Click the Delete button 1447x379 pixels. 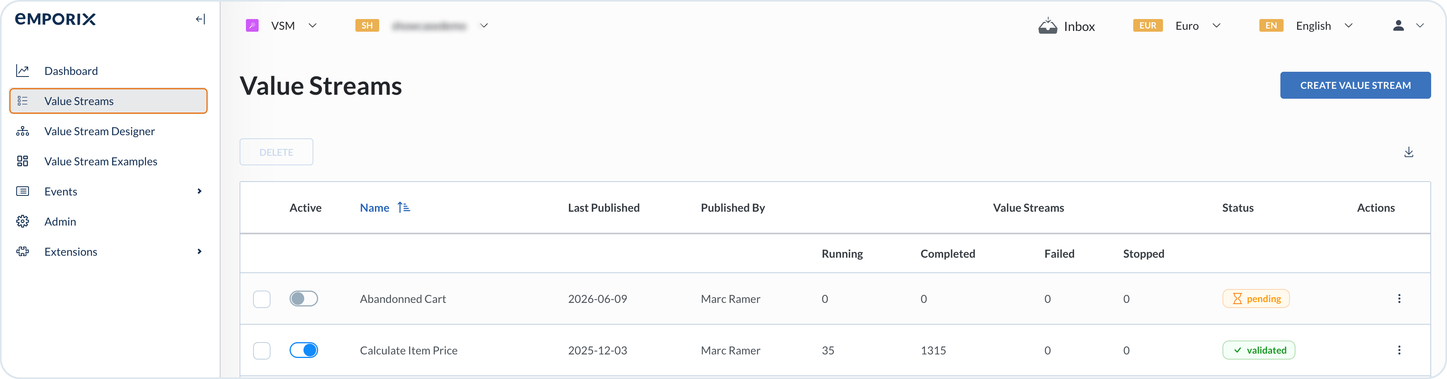276,152
